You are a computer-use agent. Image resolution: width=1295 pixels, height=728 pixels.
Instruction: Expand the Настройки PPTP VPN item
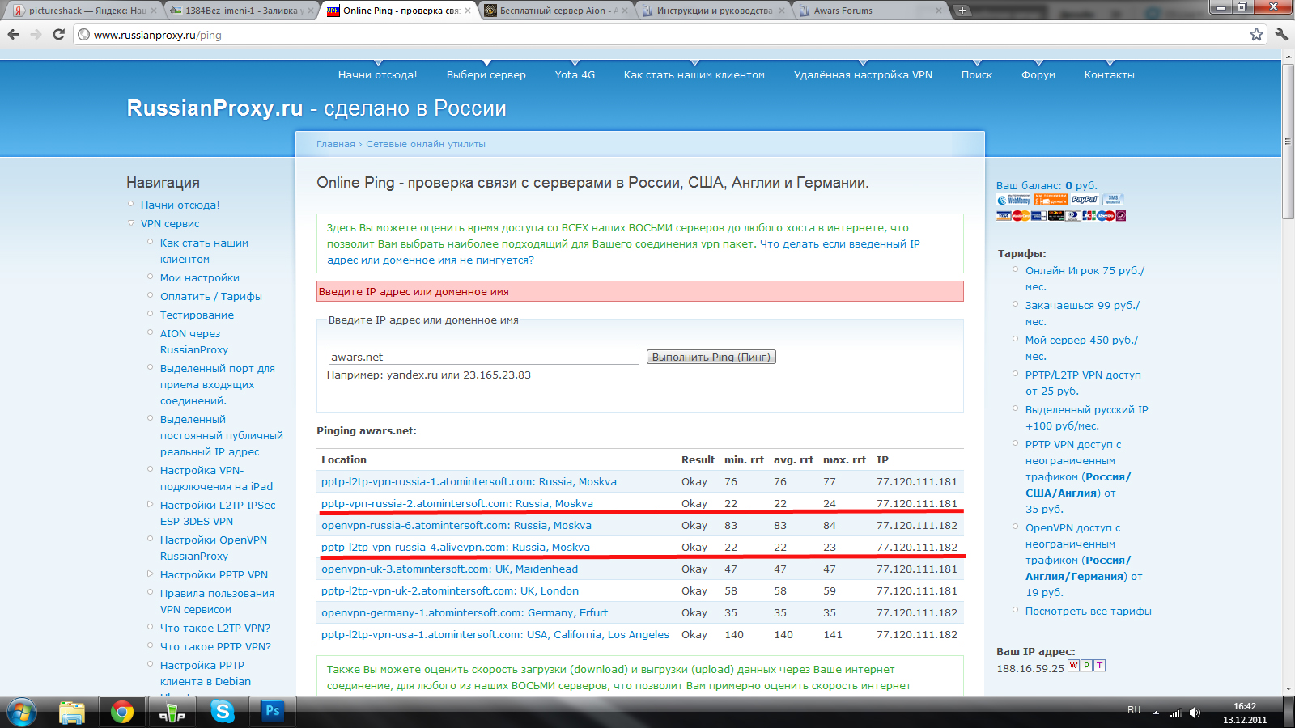(150, 574)
